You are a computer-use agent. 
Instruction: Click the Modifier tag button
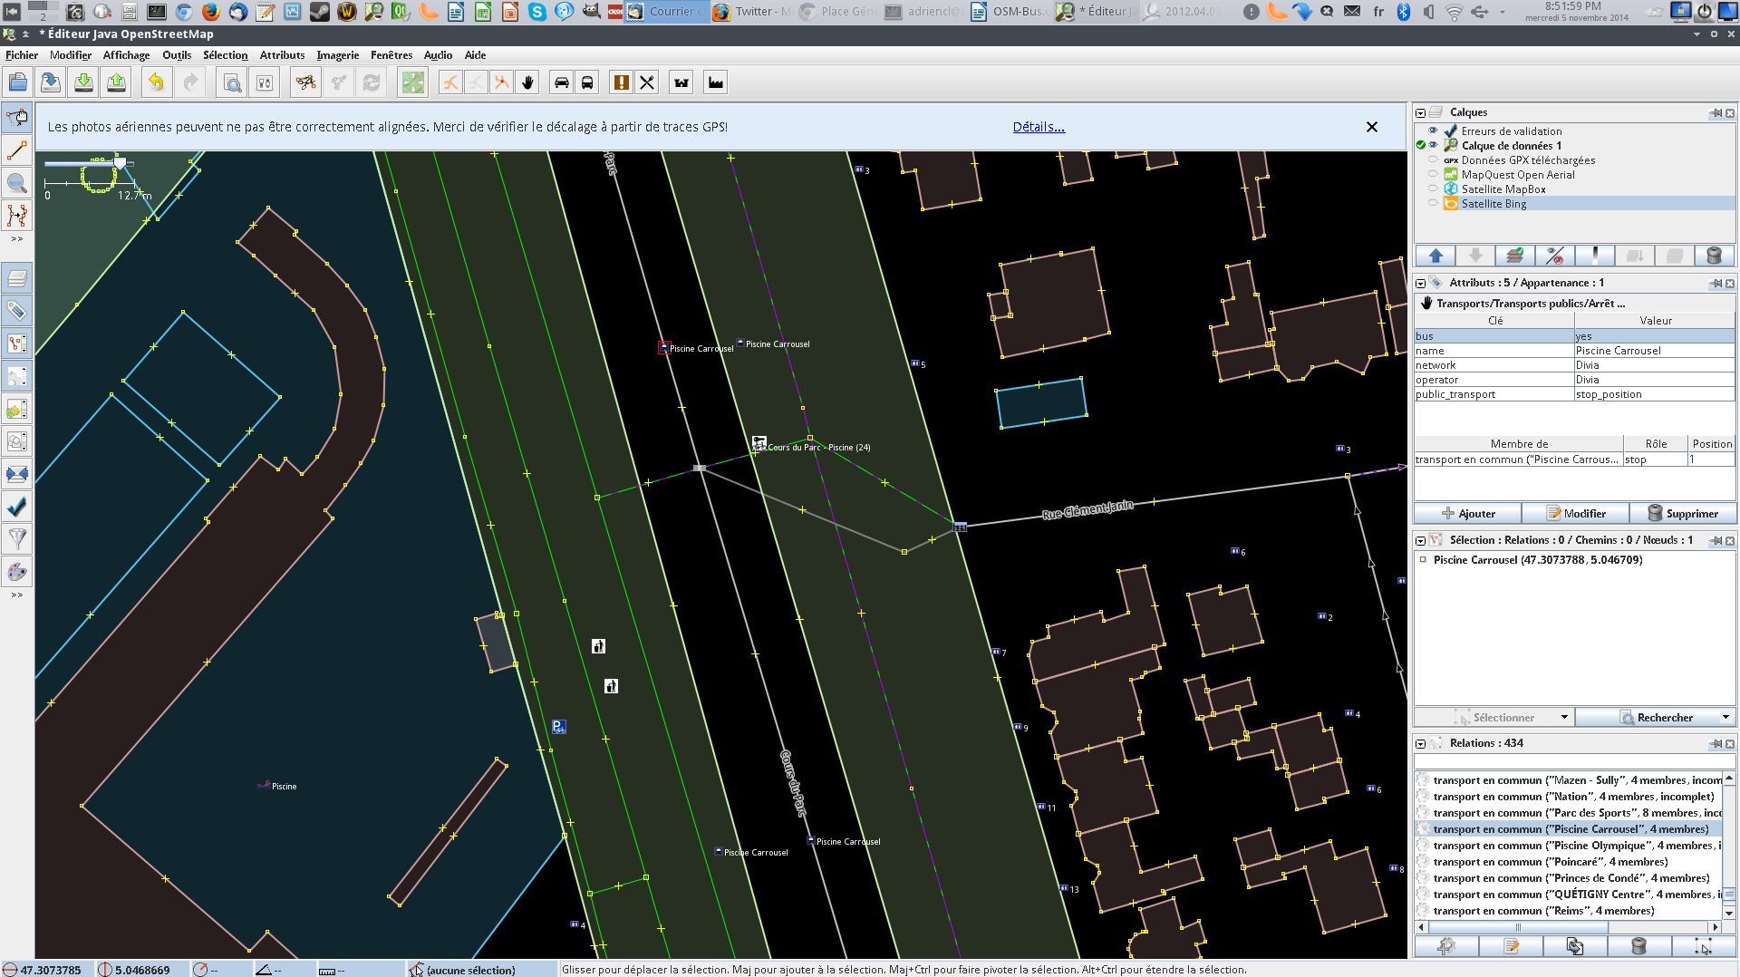coord(1575,513)
